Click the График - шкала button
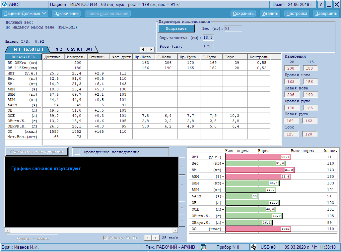The image size is (341, 252). 33,238
